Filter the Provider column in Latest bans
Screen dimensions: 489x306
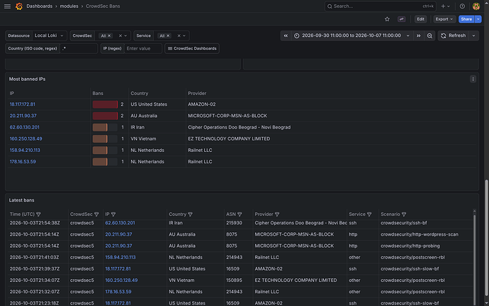pos(277,214)
